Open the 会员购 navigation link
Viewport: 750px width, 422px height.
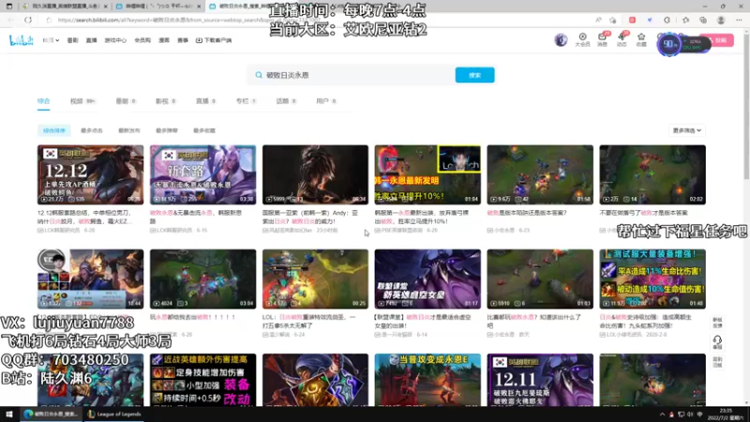[142, 40]
